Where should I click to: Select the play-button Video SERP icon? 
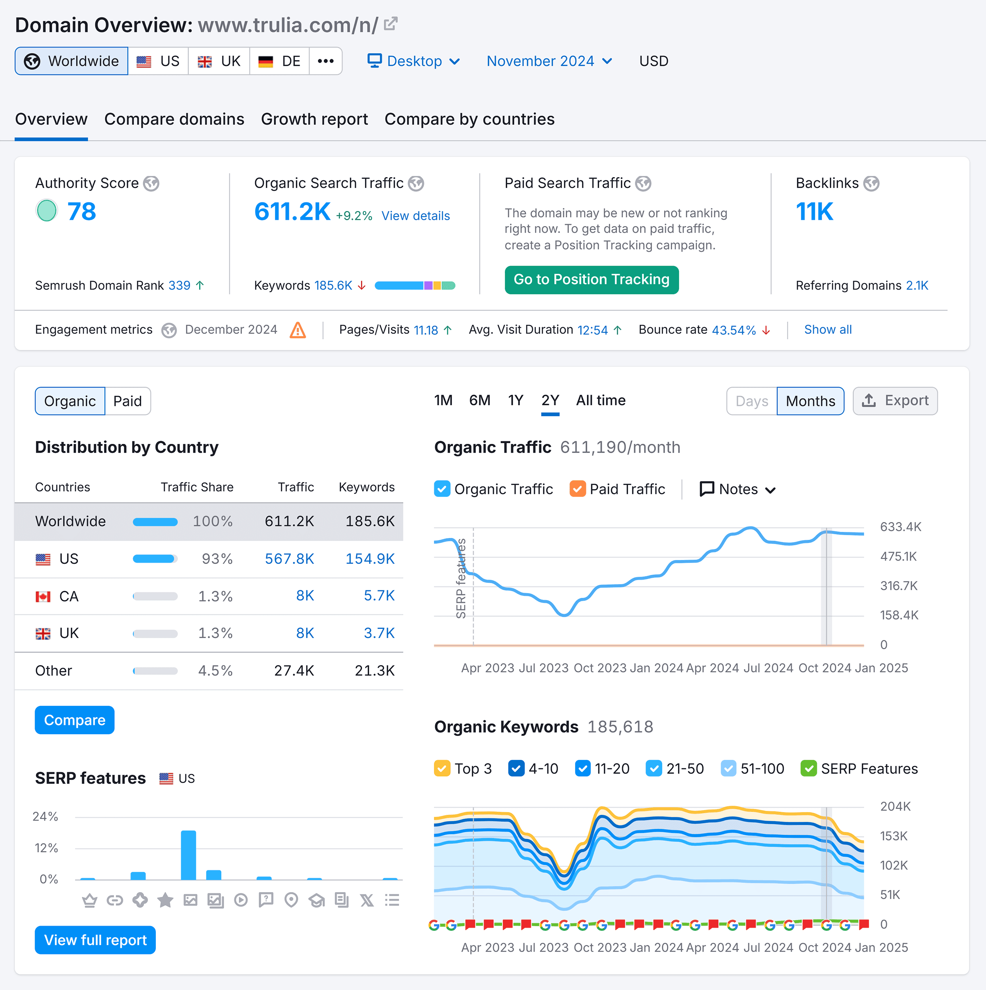[241, 900]
